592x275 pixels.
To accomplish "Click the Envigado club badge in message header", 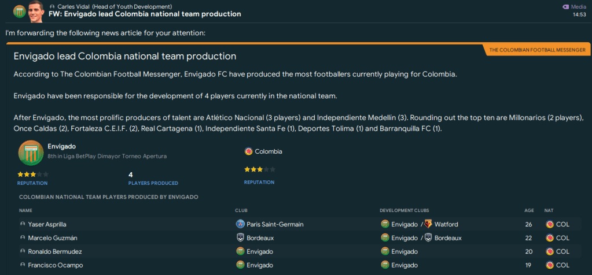I will coord(19,11).
